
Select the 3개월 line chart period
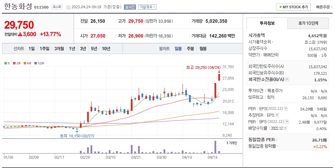pos(59,49)
